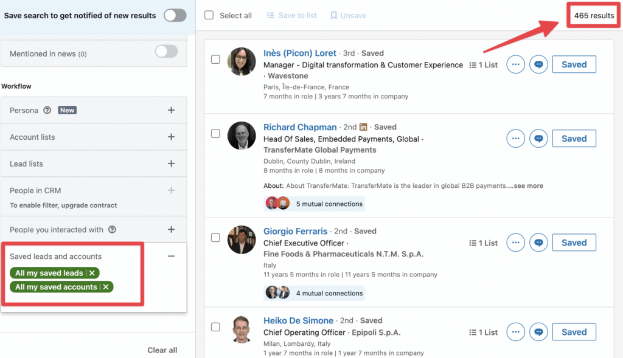The image size is (623, 358).
Task: Open more options for Heiko De Simone
Action: click(x=516, y=332)
